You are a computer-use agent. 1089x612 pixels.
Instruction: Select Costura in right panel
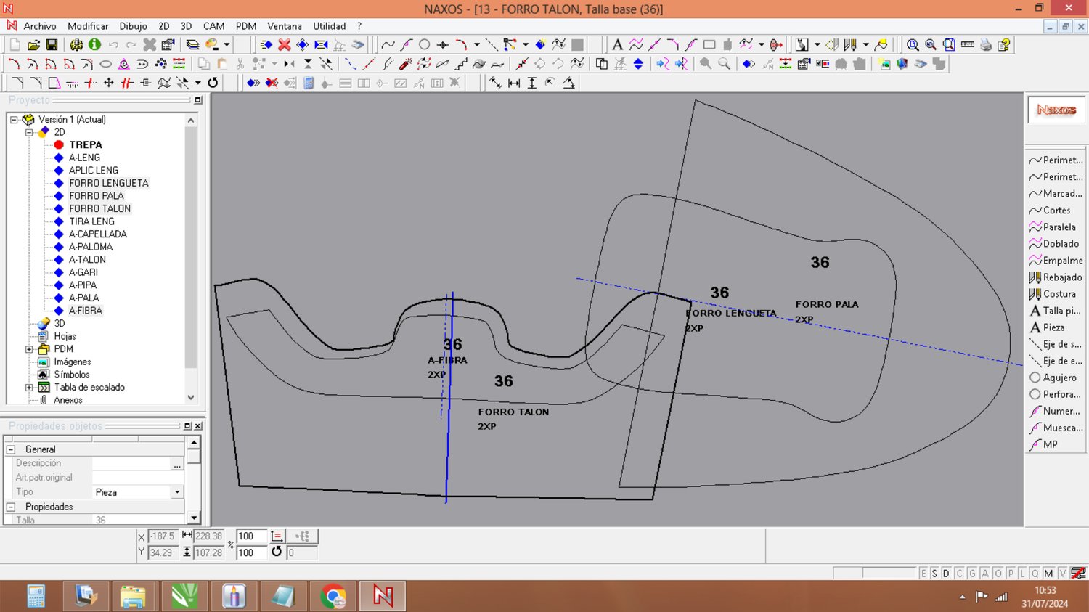tap(1053, 294)
